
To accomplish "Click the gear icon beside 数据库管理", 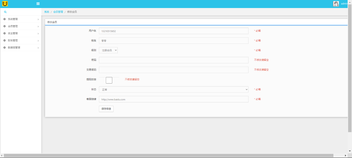I will click(4, 48).
